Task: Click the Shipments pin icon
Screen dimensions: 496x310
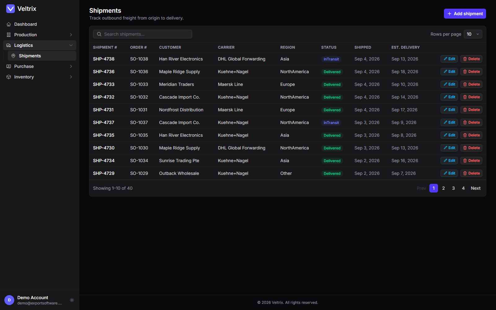Action: pyautogui.click(x=13, y=56)
